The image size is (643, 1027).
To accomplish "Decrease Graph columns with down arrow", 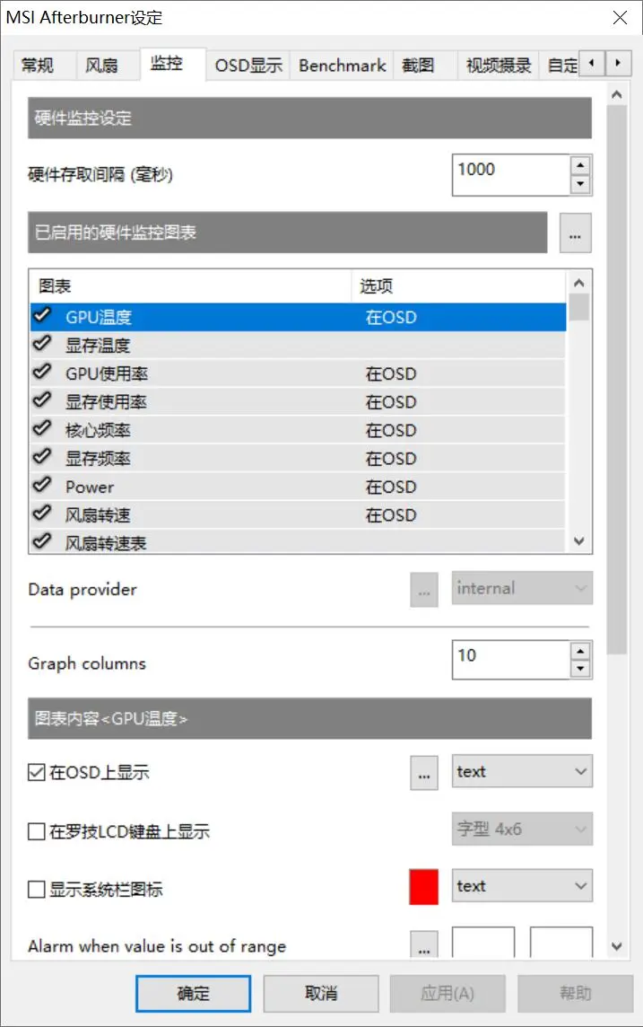I will click(580, 669).
